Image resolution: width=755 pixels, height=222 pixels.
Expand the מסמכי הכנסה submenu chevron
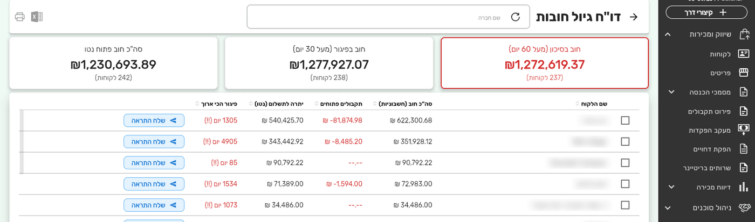click(671, 92)
